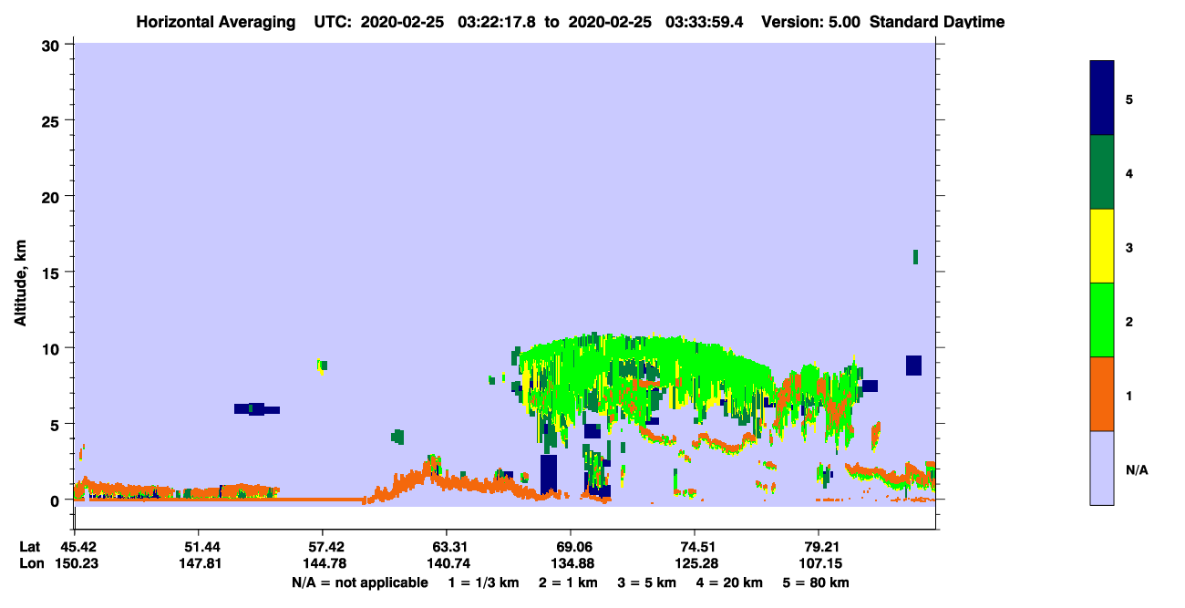
Task: Click the longitude value 107.15
Action: (819, 564)
